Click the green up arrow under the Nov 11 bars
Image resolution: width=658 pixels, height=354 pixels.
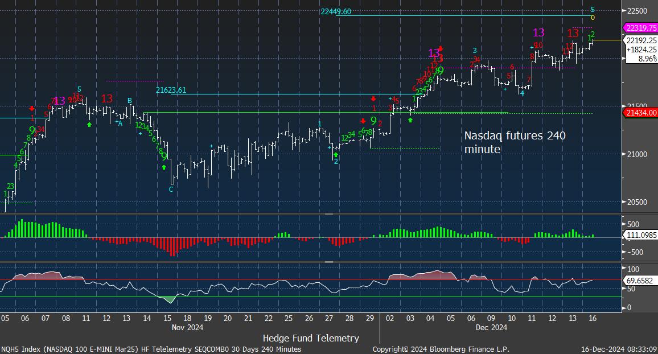click(89, 124)
